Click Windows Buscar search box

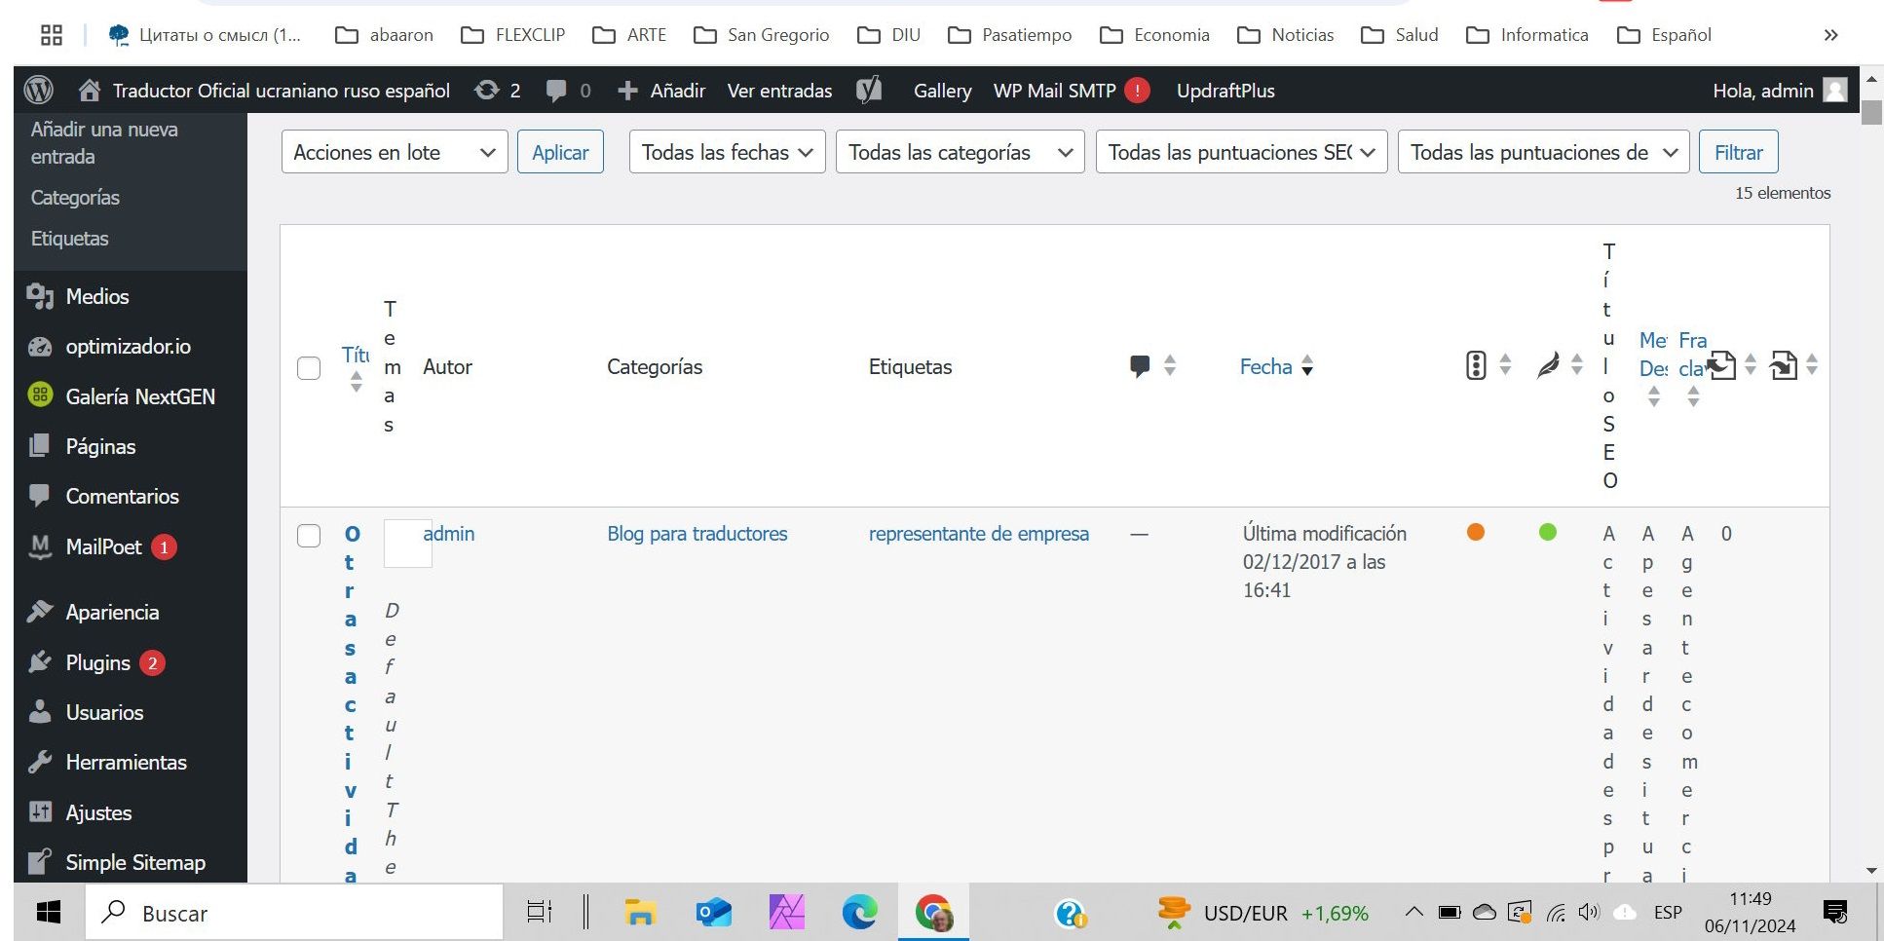[x=294, y=913]
